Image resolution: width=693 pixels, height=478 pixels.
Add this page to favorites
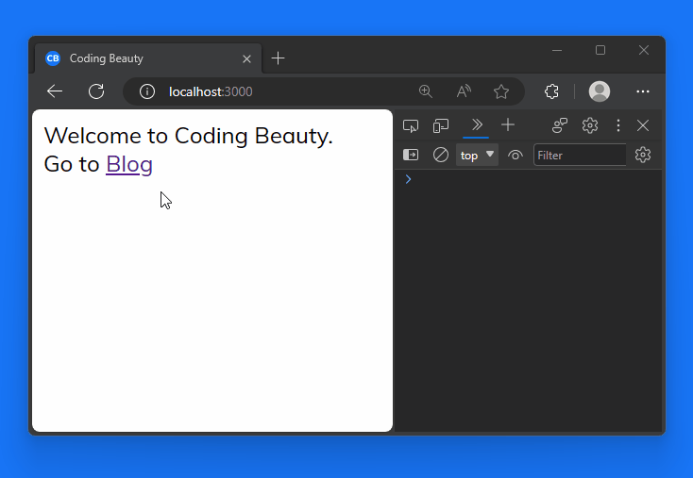501,91
